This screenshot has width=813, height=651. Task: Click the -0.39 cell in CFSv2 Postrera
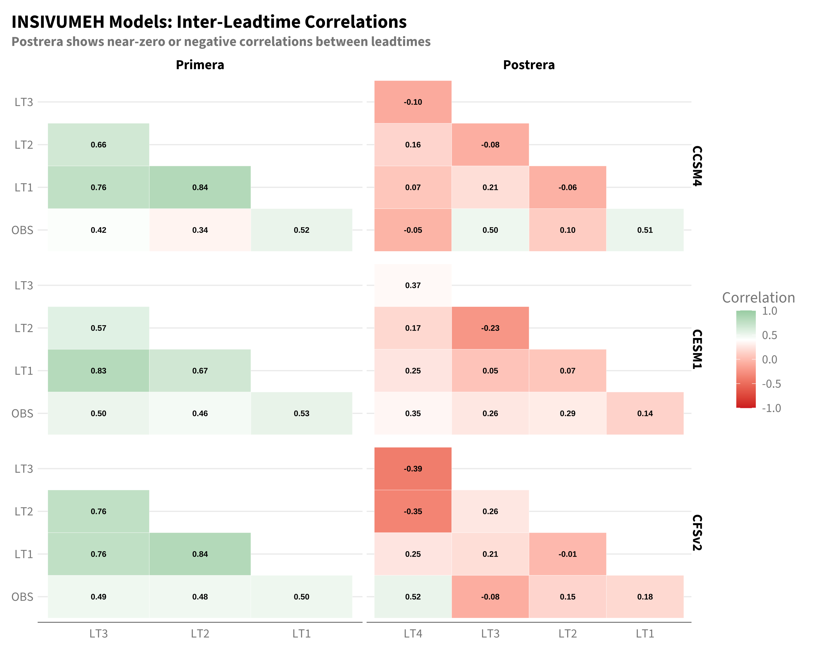click(413, 469)
